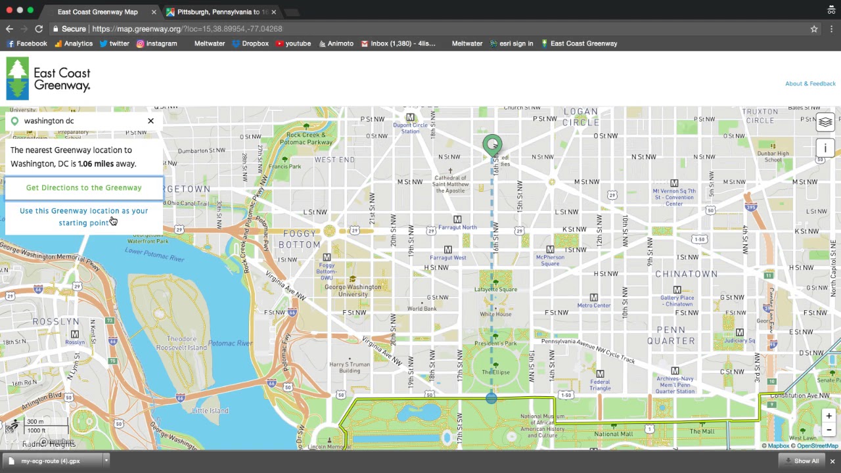841x473 pixels.
Task: Open the esri sign in bookmark
Action: 511,43
